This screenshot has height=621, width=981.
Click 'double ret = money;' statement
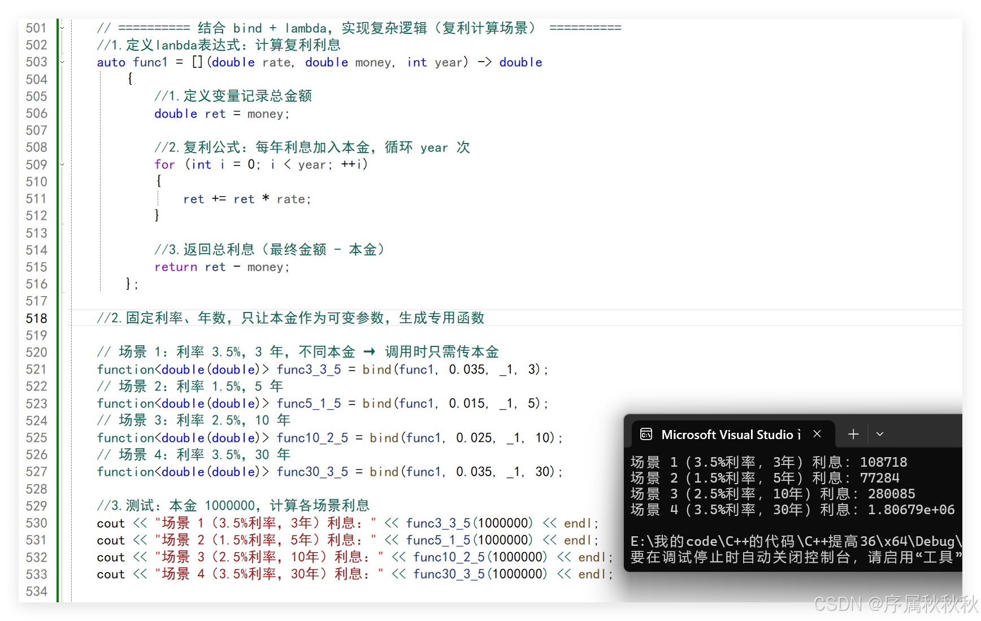click(222, 114)
